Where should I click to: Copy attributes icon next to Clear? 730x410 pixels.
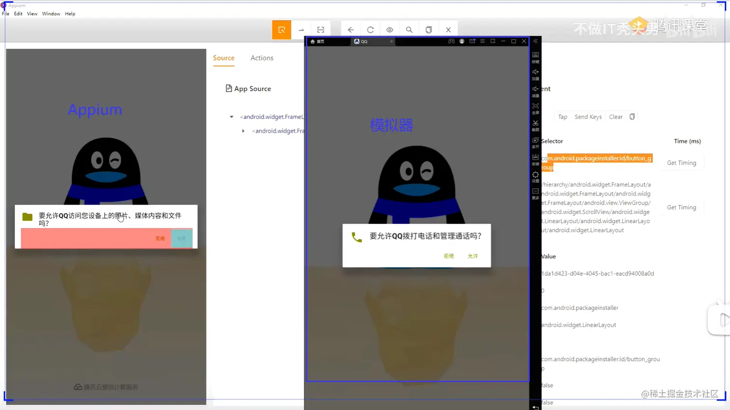pos(632,117)
